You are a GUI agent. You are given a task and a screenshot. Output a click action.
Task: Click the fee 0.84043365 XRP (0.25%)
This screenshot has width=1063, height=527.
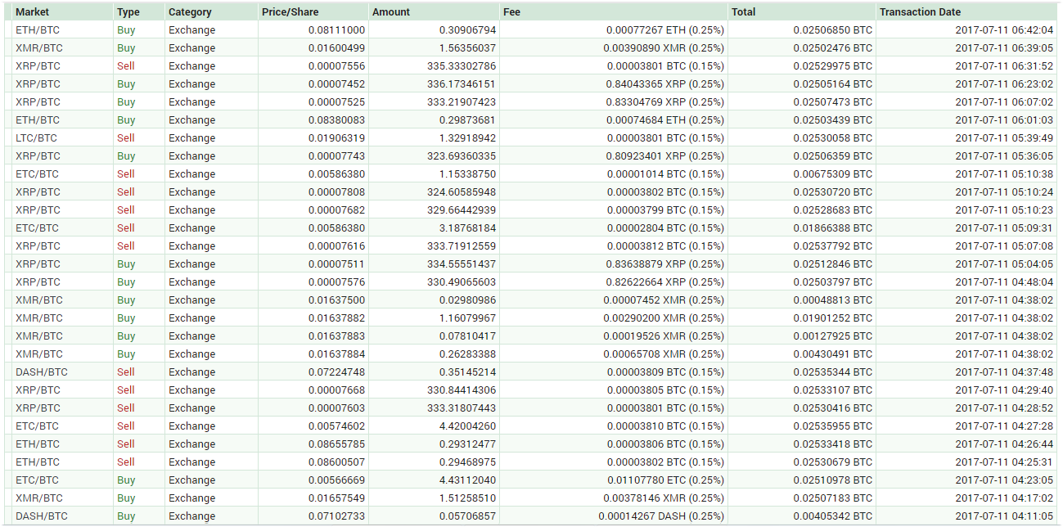click(x=665, y=84)
